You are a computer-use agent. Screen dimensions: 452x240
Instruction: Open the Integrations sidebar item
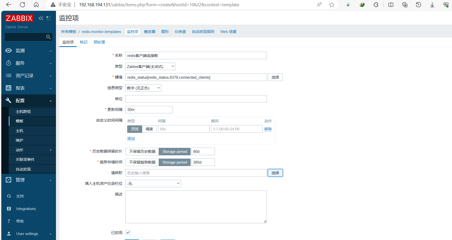click(x=26, y=209)
